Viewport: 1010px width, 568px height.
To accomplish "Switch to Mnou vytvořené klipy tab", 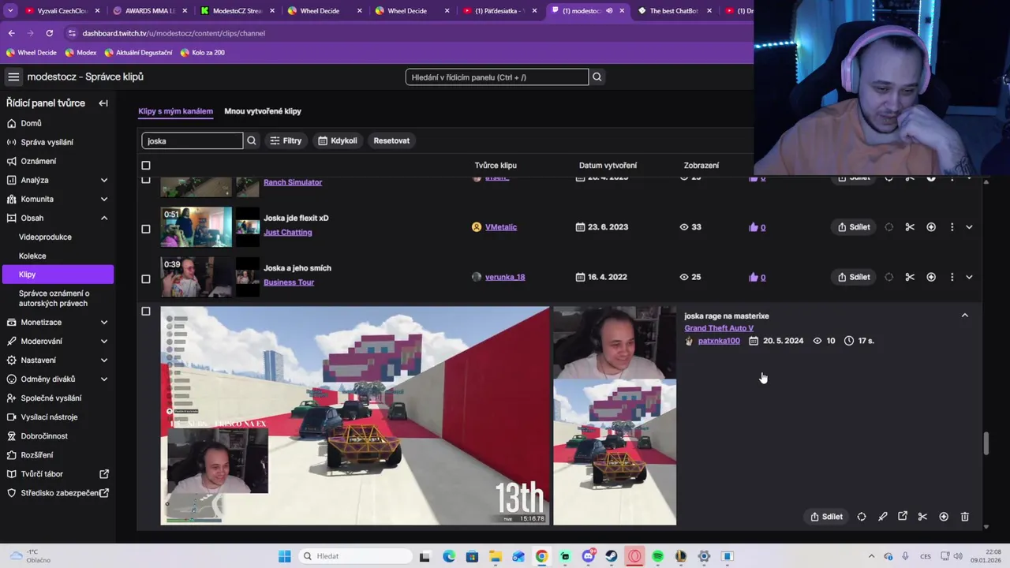I will coord(263,111).
